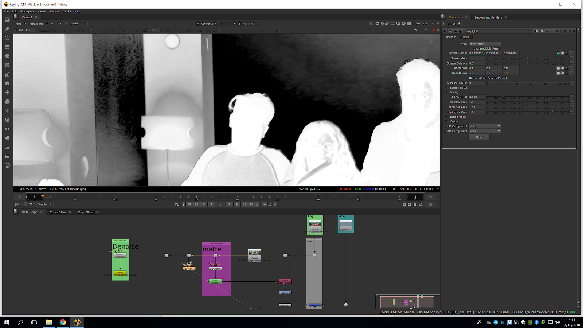Open the 3D nodes cube icon

pyautogui.click(x=7, y=102)
